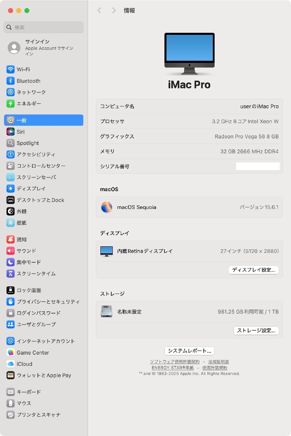Open デスクトップとDock icon

click(11, 200)
